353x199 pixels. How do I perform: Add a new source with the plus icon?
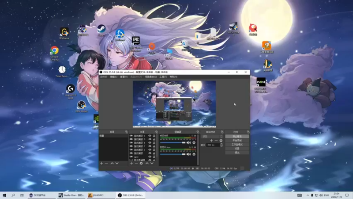(131, 163)
